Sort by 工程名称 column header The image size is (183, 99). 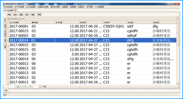(164, 23)
